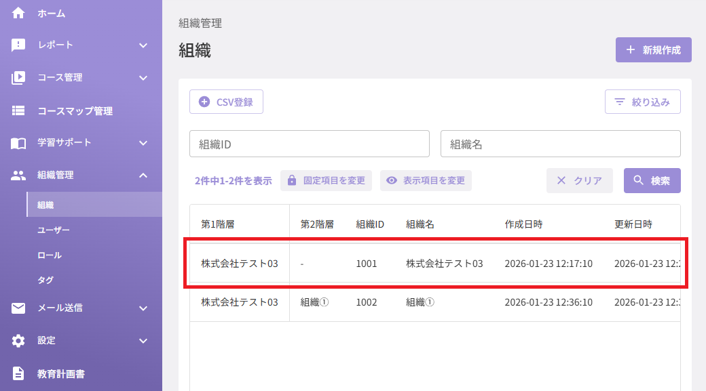
Task: Click the メール送信 envelope icon
Action: 18,308
